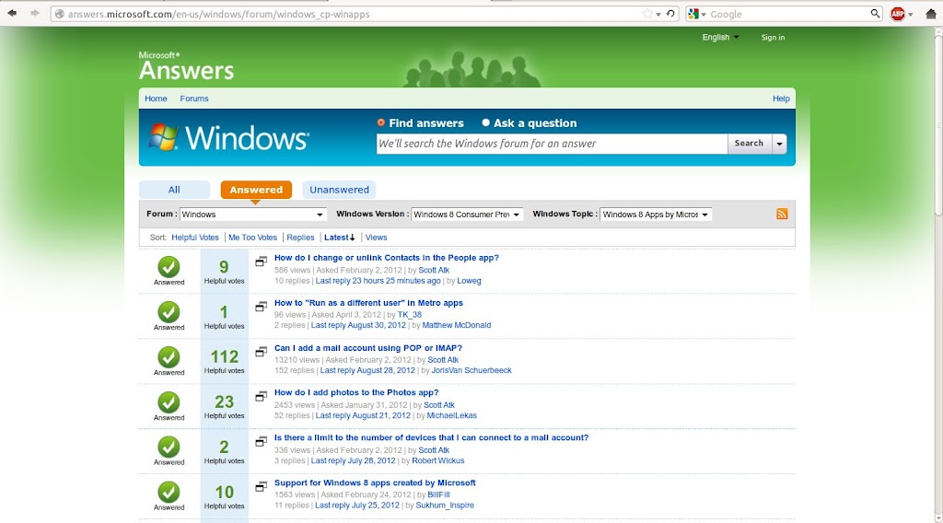Select the Ask a question radio button
This screenshot has height=523, width=943.
[486, 122]
